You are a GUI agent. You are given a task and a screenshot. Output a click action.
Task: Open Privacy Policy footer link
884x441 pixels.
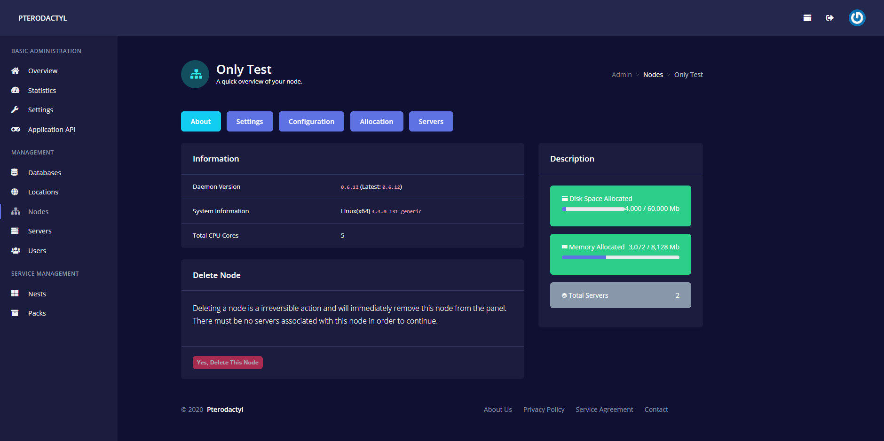coord(544,410)
